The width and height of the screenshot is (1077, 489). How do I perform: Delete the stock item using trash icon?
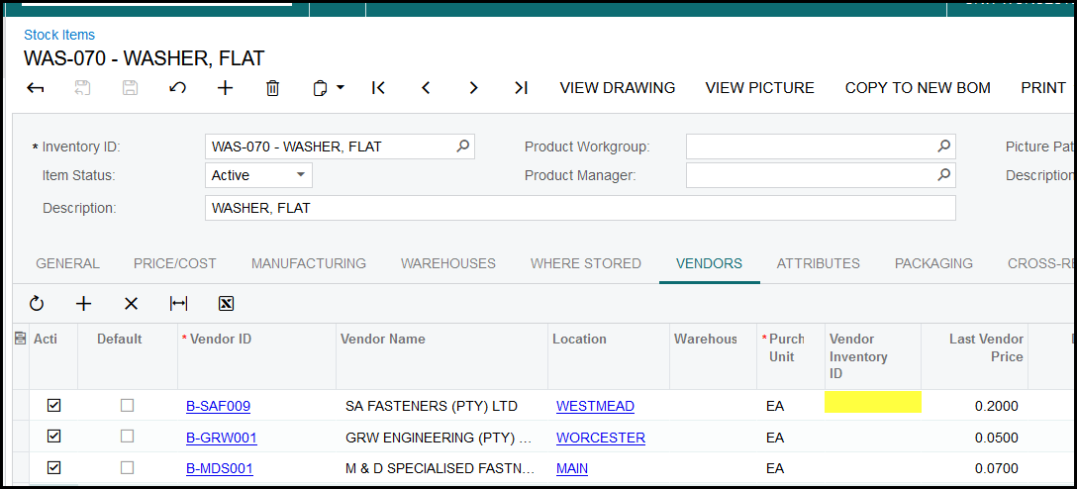[x=273, y=88]
